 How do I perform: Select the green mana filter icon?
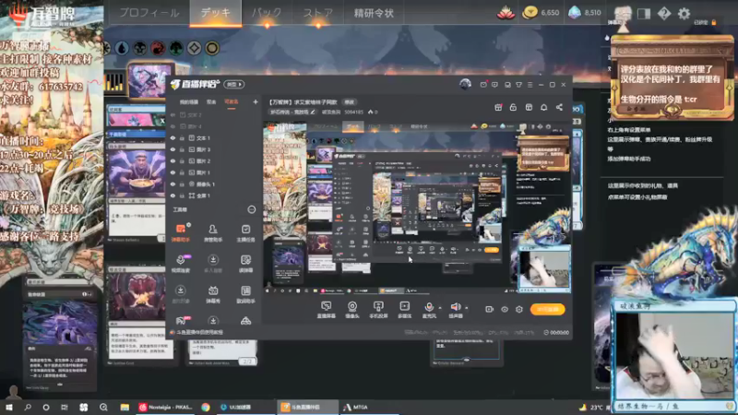click(176, 48)
